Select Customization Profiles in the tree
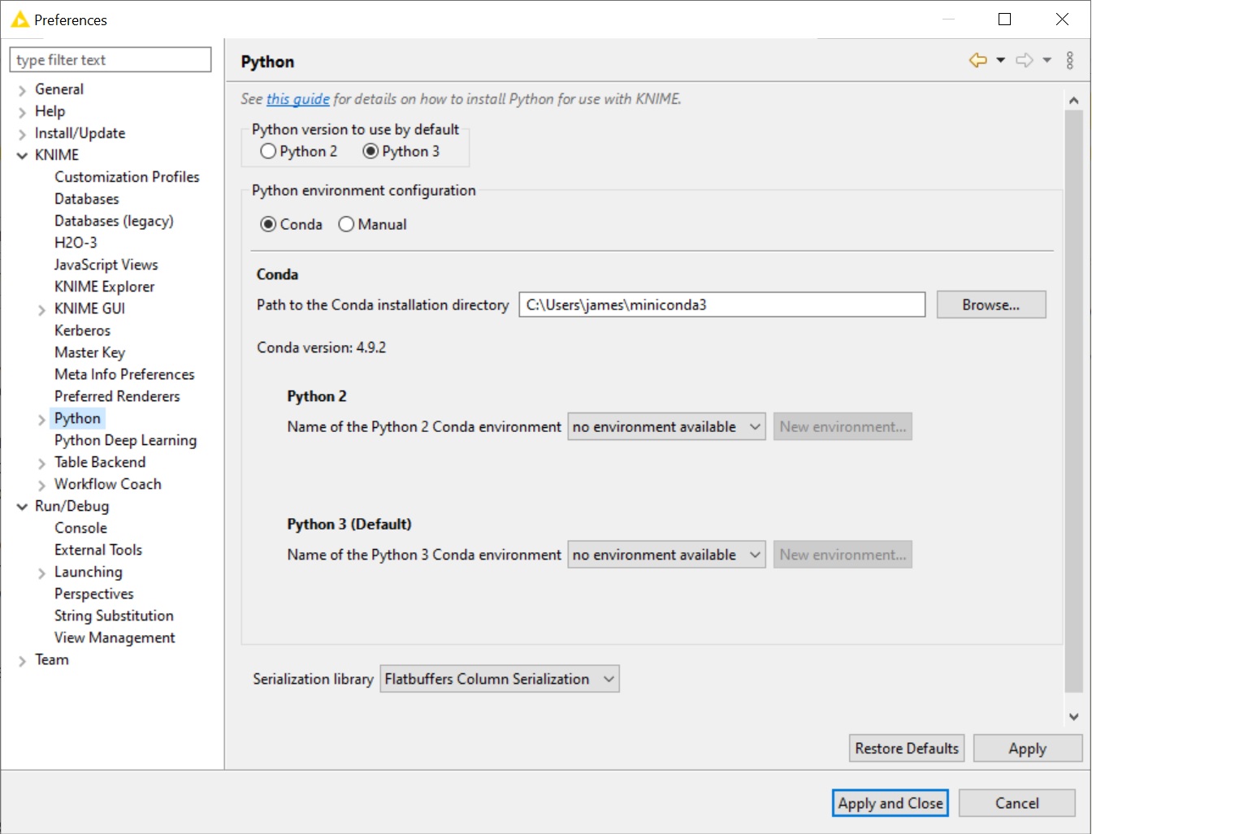 127,177
